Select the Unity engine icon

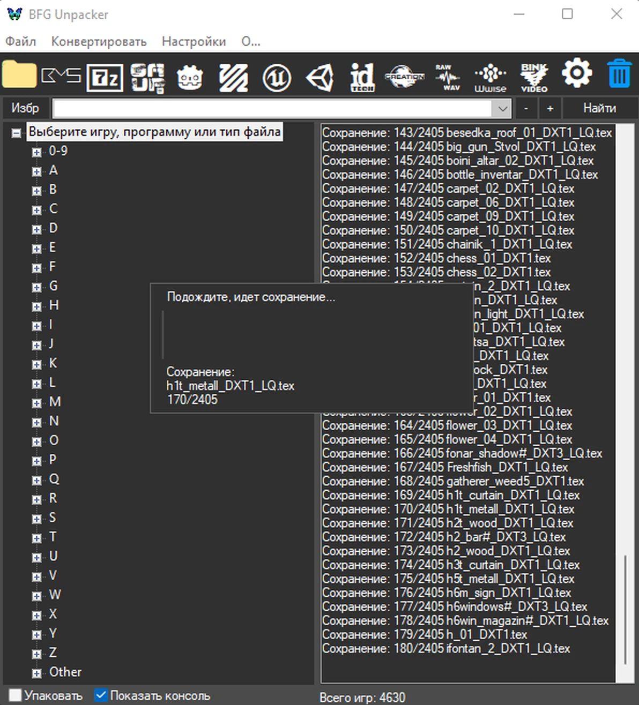coord(319,78)
